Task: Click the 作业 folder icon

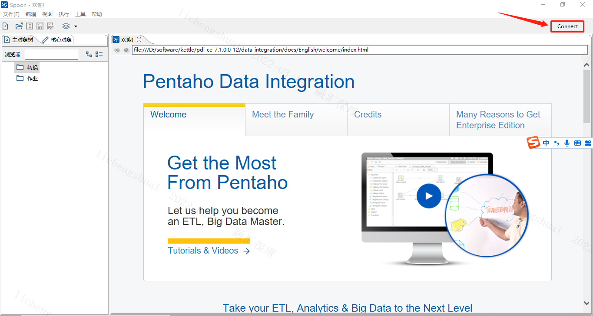Action: [20, 78]
